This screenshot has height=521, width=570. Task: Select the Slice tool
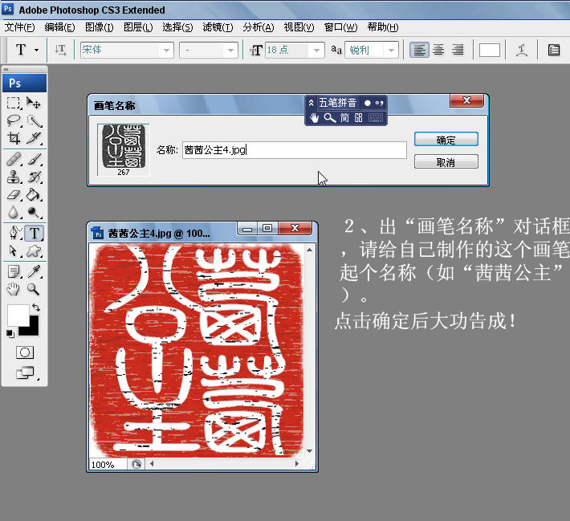coord(35,138)
